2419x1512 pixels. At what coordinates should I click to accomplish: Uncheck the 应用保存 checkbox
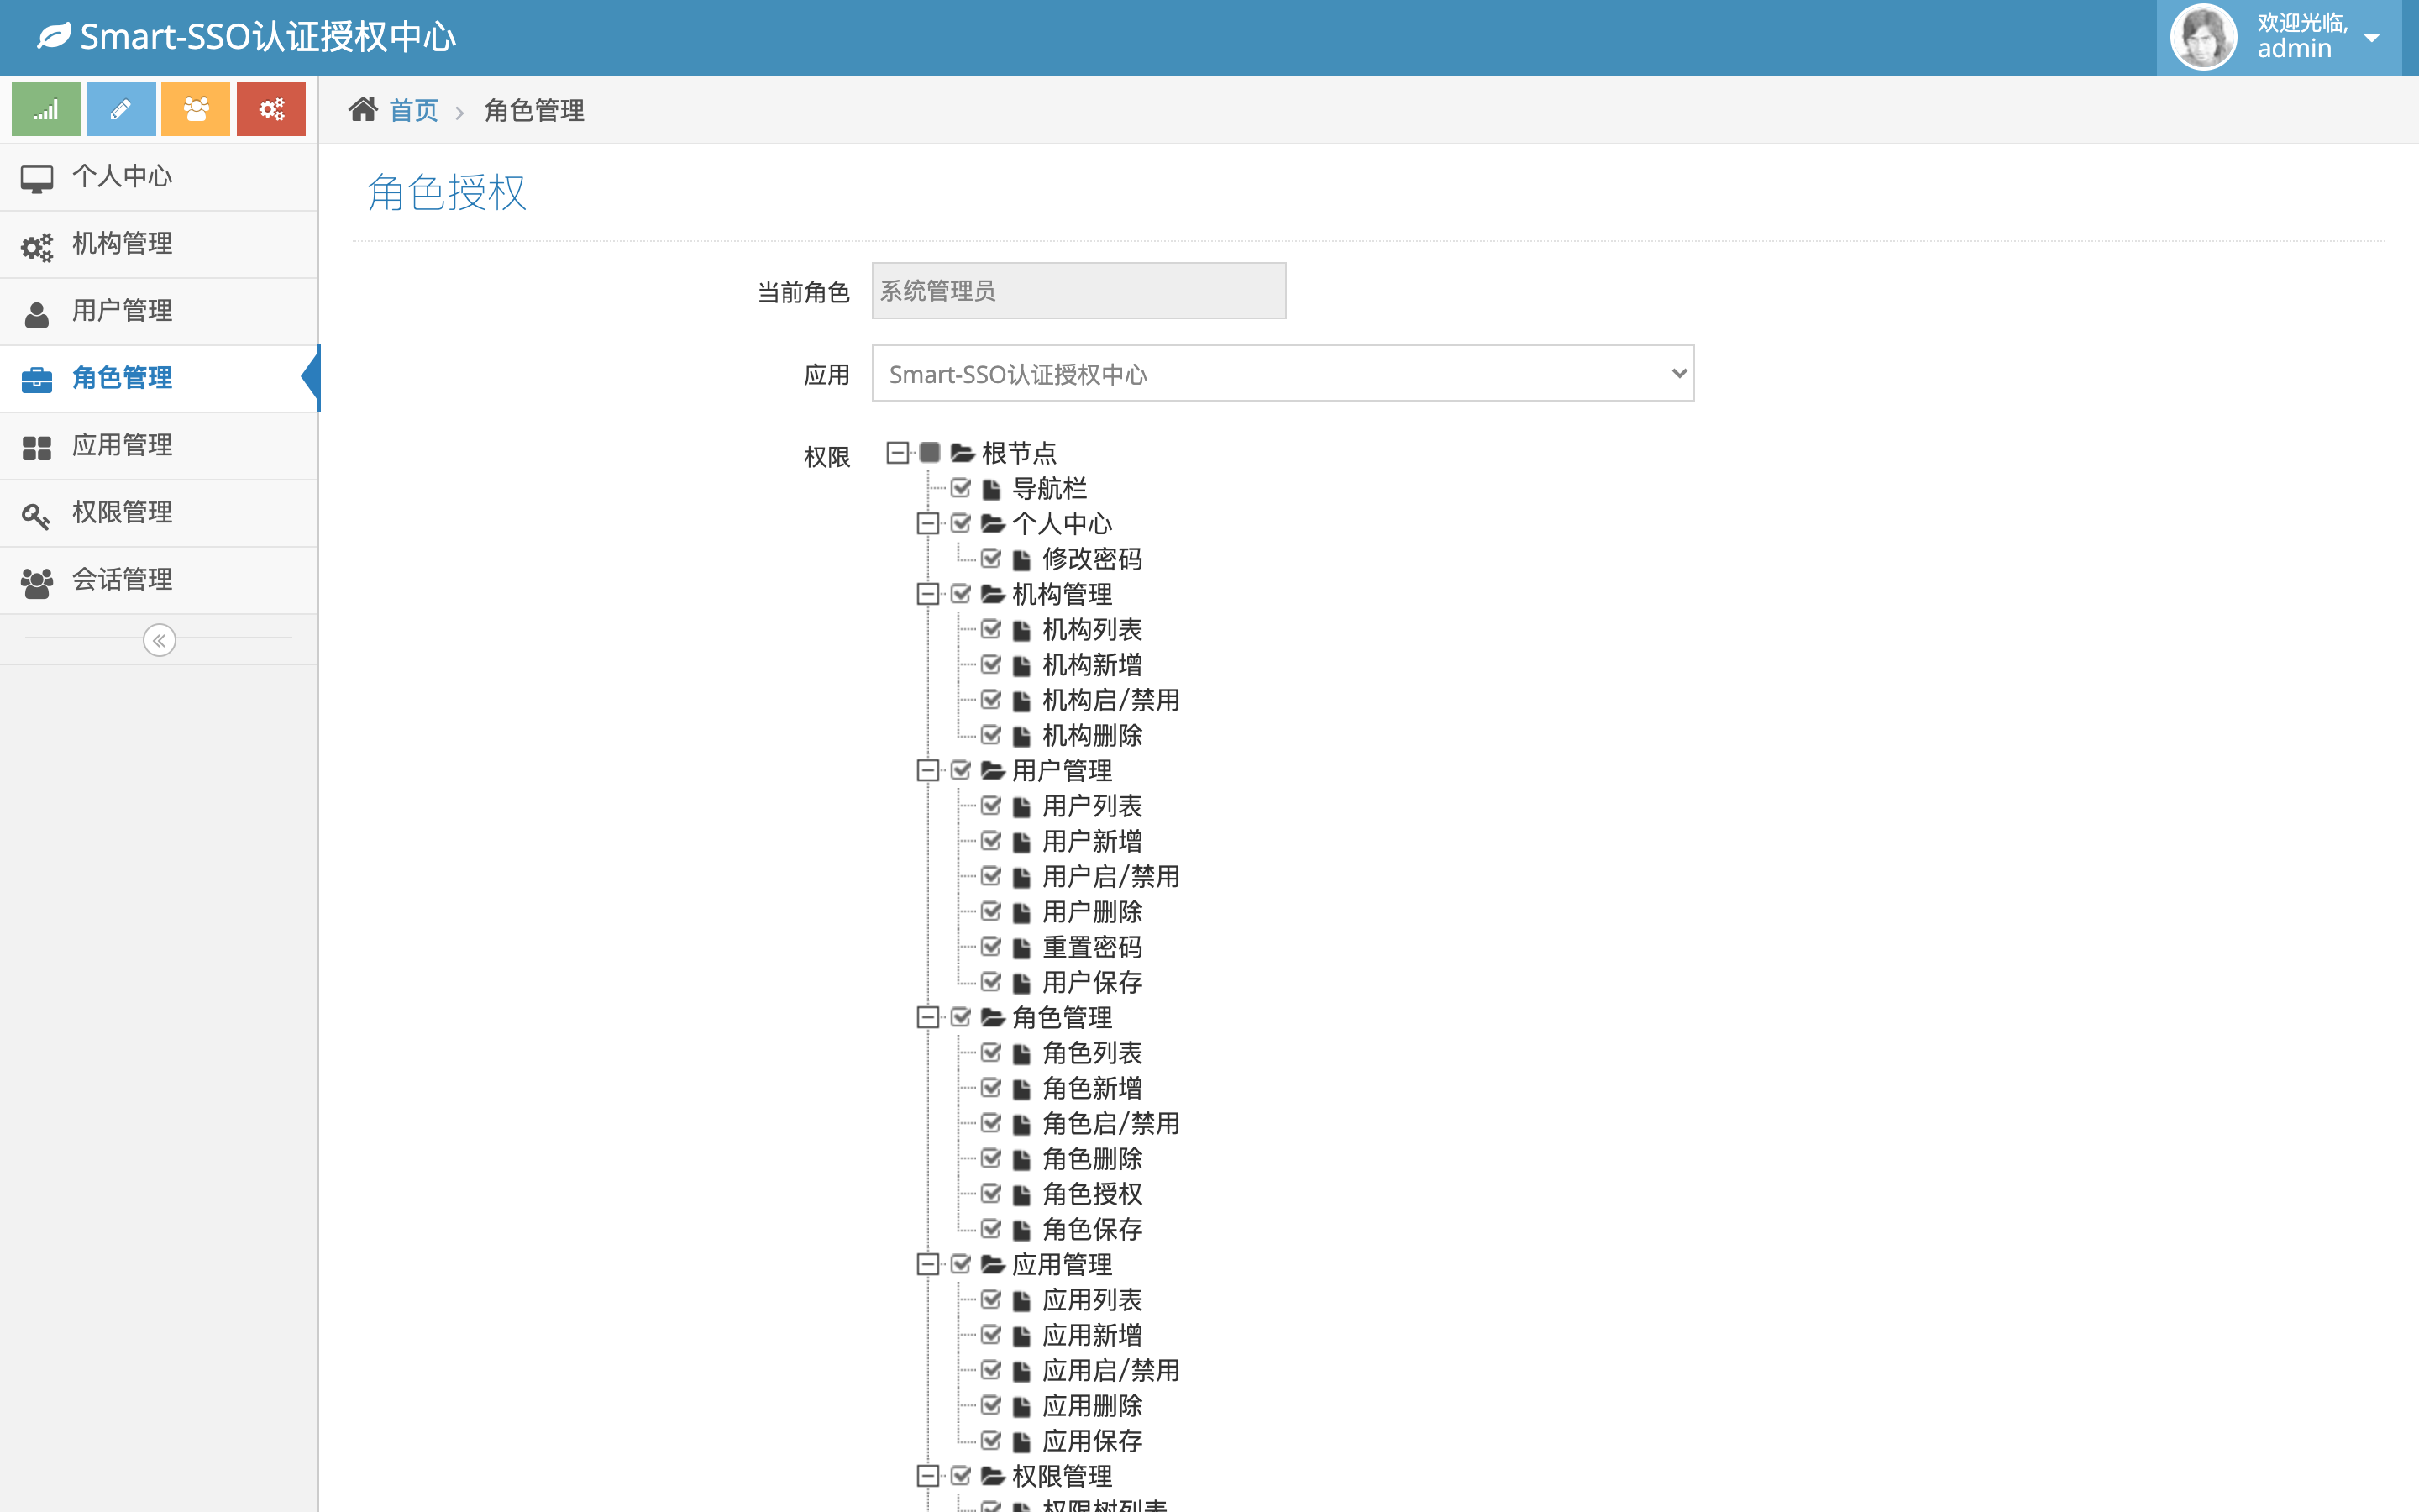[990, 1440]
